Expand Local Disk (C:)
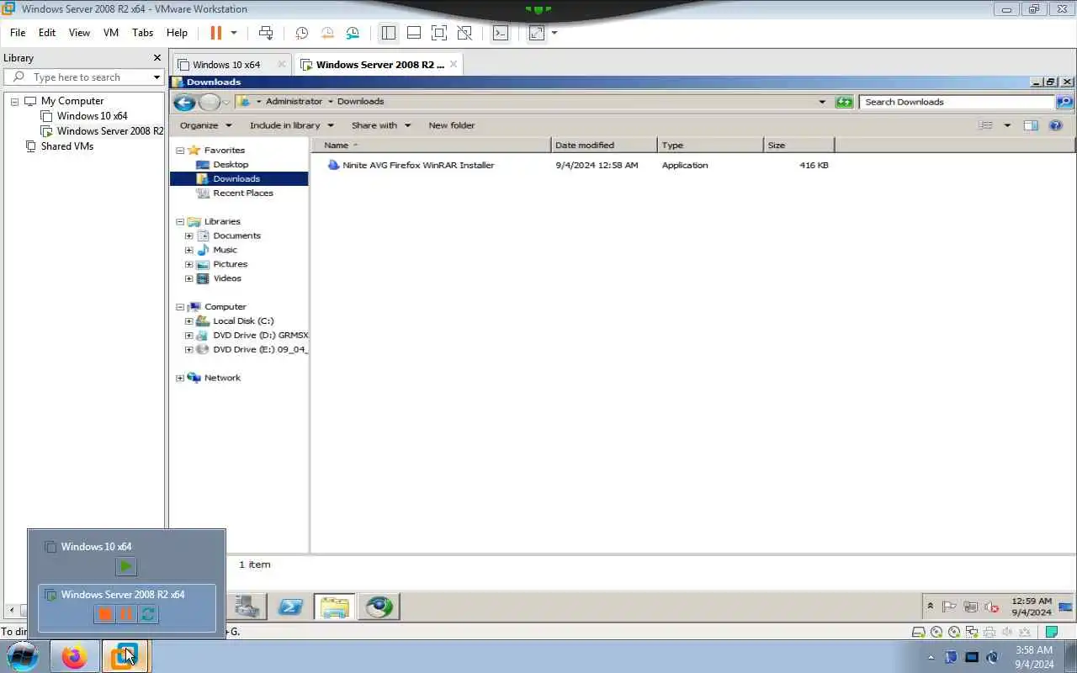 tap(189, 321)
